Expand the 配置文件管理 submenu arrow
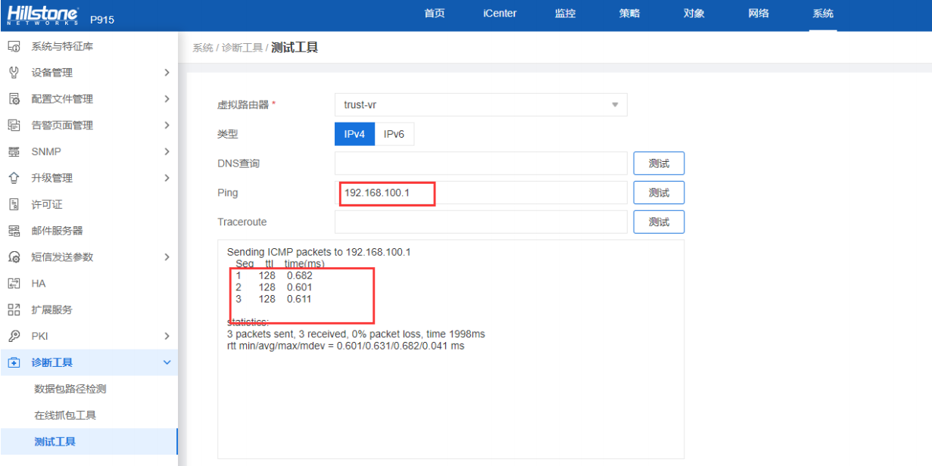Screen dimensions: 932x466 point(167,99)
